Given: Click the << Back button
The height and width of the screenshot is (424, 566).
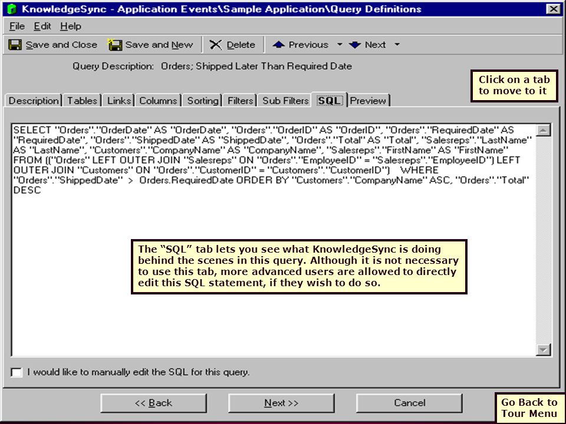Looking at the screenshot, I should point(153,403).
